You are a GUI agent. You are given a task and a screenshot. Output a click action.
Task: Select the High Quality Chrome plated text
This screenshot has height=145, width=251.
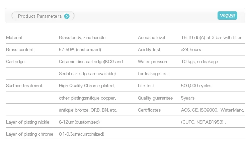[87, 86]
